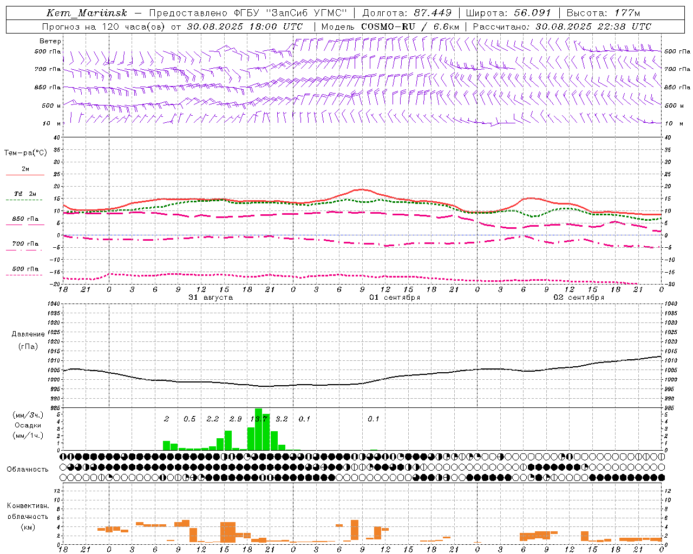This screenshot has height=554, width=693.
Task: Click the 13.7 precipitation total value
Action: pyautogui.click(x=259, y=419)
